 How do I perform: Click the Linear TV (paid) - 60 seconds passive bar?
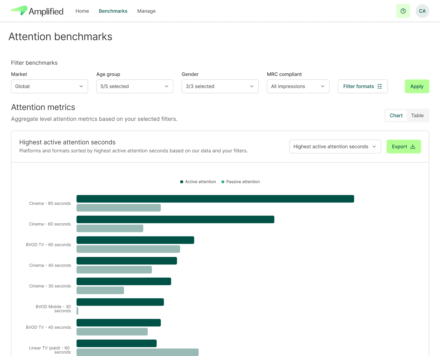(x=137, y=352)
